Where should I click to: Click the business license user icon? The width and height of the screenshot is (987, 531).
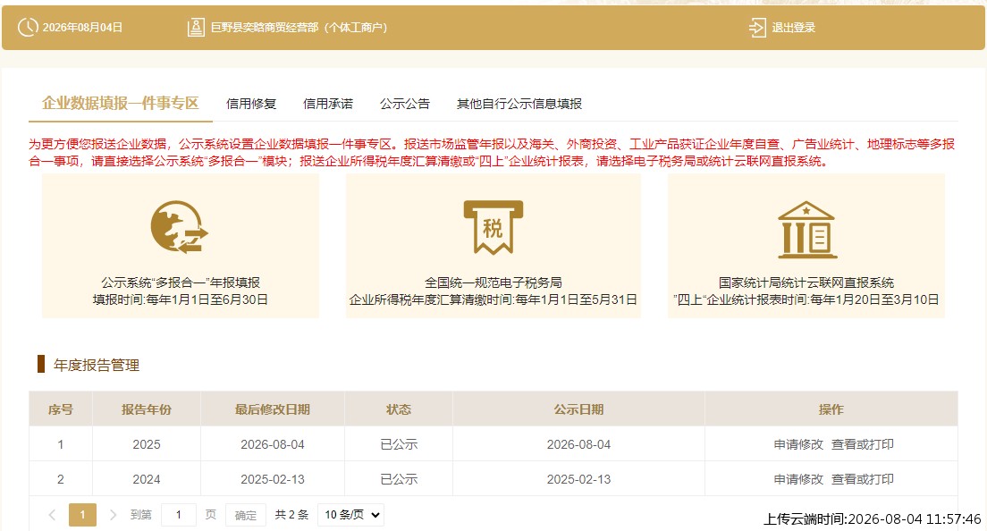(196, 27)
